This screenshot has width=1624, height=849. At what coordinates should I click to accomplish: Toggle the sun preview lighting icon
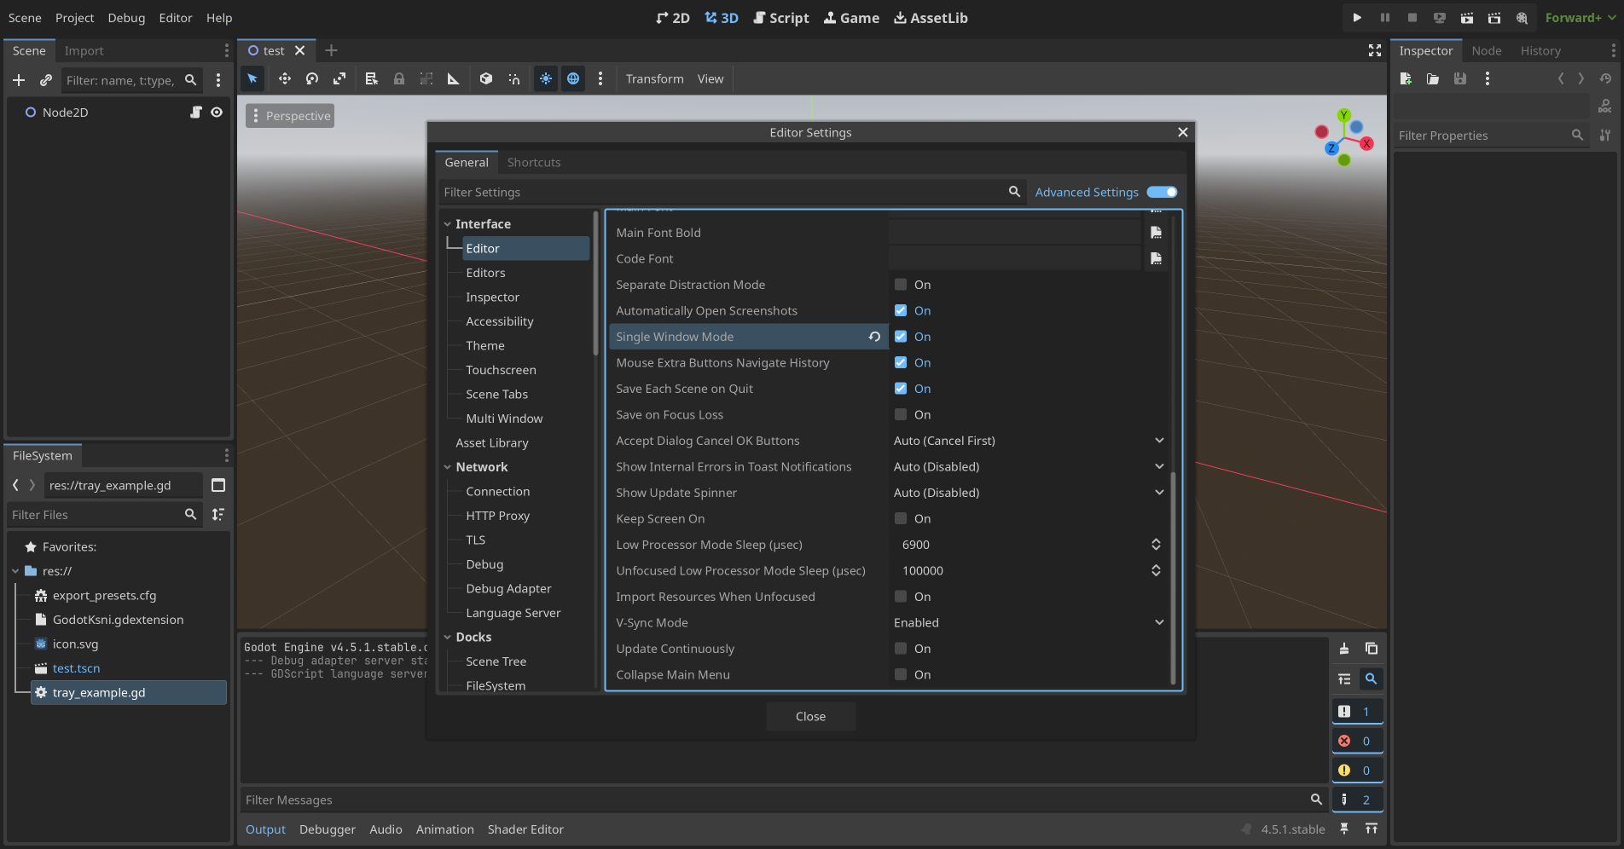[545, 78]
